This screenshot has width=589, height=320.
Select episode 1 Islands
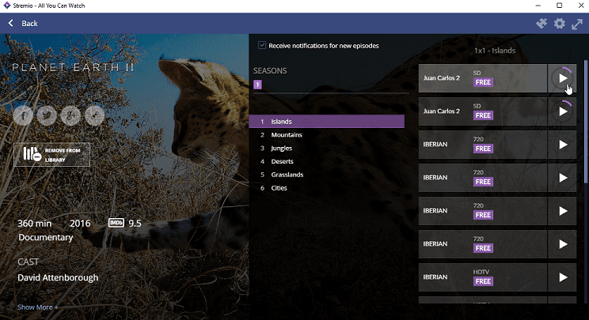click(326, 122)
